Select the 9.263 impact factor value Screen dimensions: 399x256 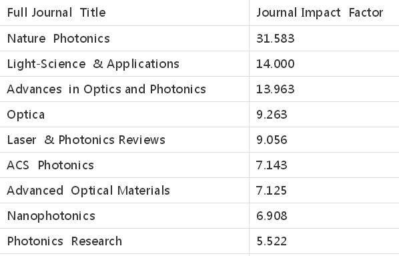(272, 115)
